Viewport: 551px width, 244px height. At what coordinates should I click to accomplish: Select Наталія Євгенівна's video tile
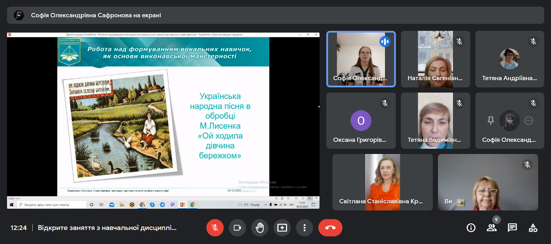[435, 59]
